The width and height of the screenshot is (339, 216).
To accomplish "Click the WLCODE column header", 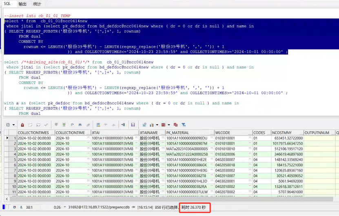I will (x=233, y=132).
